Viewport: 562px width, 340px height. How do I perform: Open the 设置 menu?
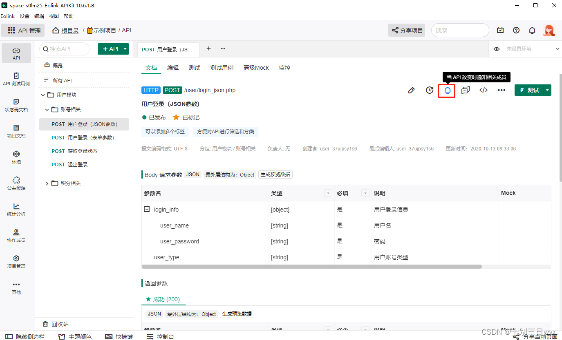click(x=25, y=16)
